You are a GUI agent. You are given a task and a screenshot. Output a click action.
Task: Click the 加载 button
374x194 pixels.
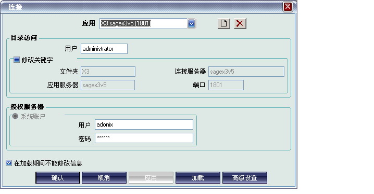[x=198, y=177]
